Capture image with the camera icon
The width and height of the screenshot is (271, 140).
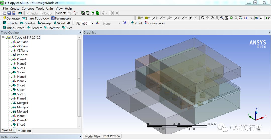20,13
